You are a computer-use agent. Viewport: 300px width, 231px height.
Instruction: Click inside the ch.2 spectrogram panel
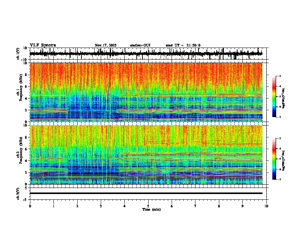[x=146, y=155]
